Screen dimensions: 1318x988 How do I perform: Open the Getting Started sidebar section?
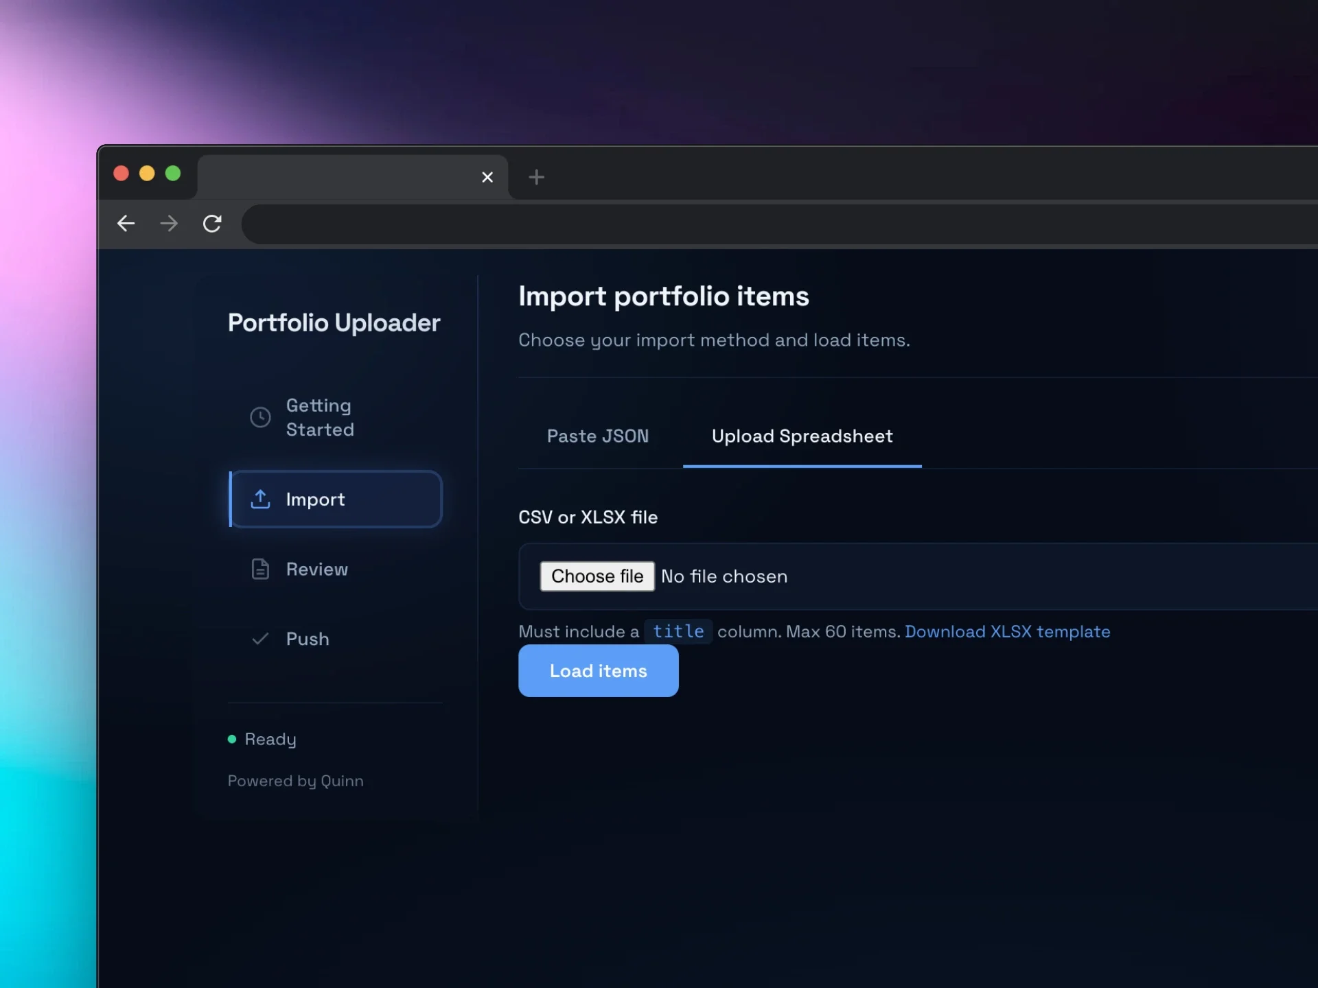coord(320,417)
